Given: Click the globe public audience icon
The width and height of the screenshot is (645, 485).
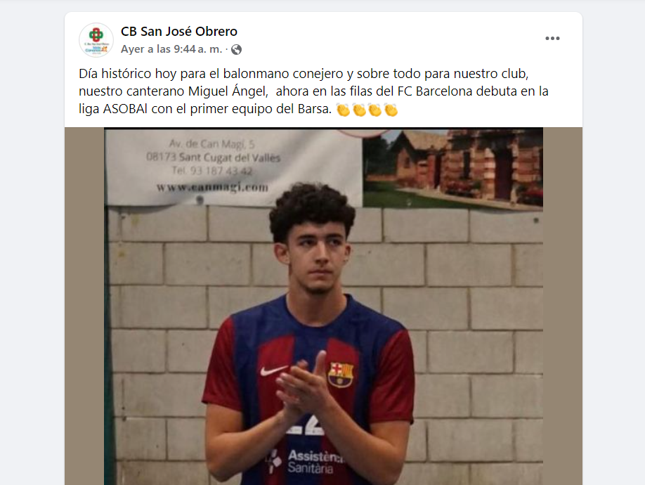Looking at the screenshot, I should [x=236, y=50].
